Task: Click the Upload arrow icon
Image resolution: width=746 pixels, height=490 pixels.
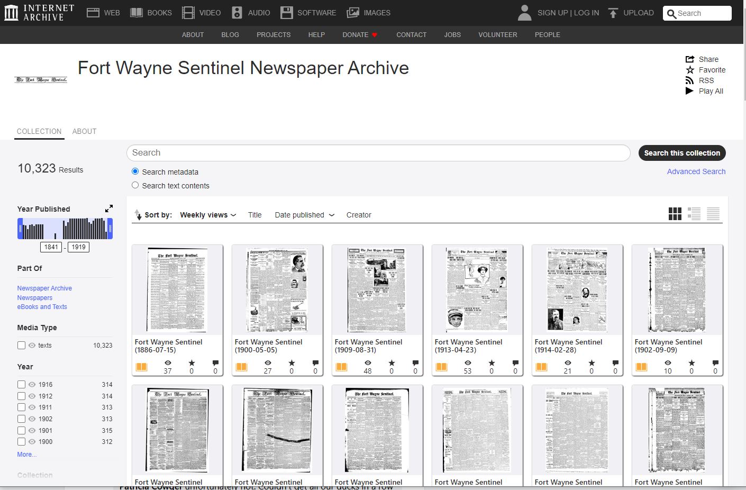Action: click(x=613, y=13)
